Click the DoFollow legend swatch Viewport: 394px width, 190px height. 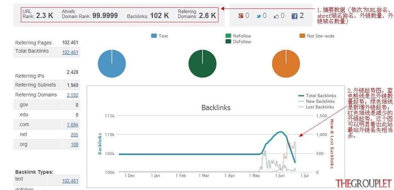click(228, 42)
